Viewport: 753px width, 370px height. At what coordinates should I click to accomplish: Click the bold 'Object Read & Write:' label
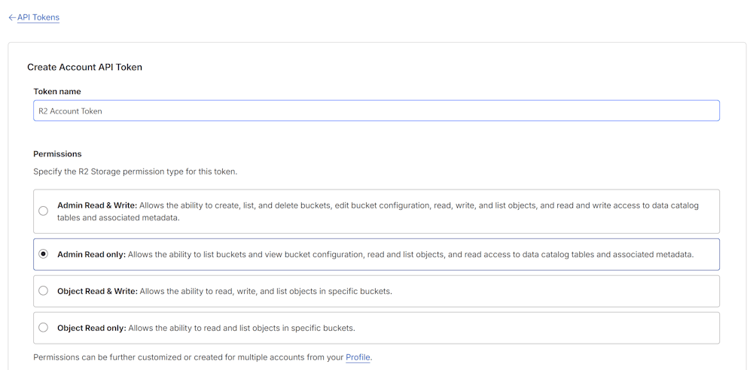97,291
